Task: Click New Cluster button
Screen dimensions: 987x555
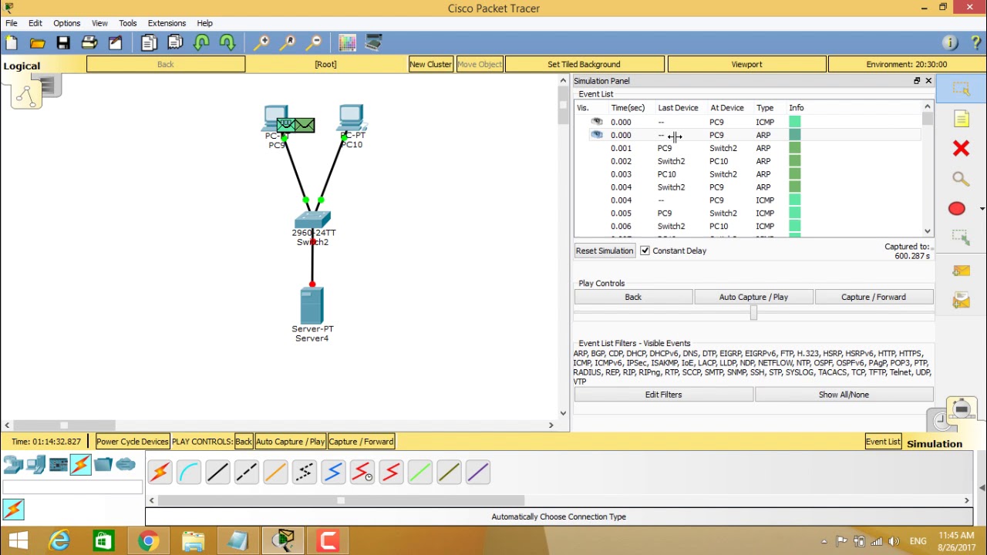Action: 430,65
